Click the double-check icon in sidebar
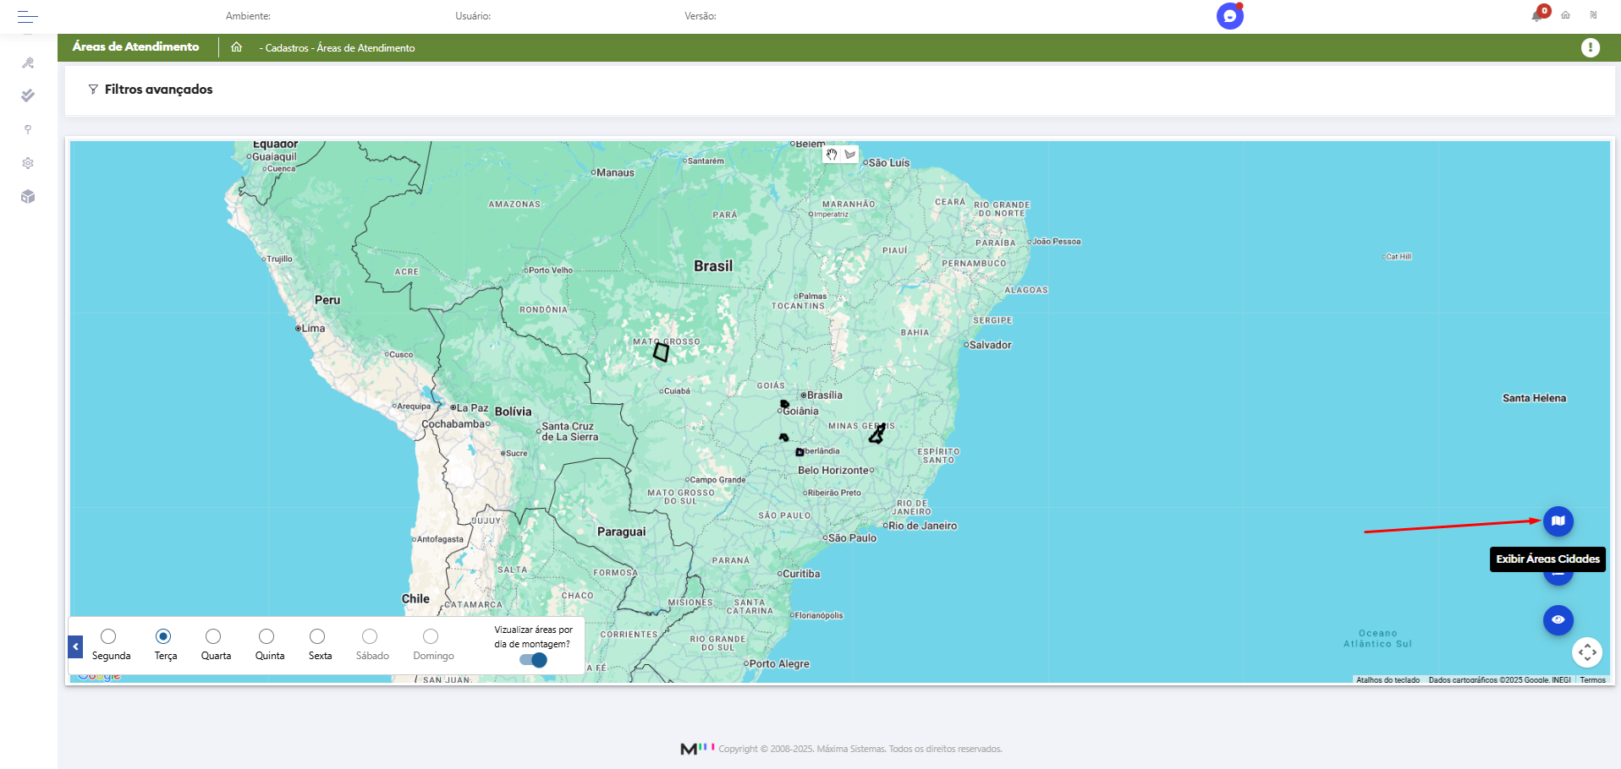1621x769 pixels. [28, 95]
